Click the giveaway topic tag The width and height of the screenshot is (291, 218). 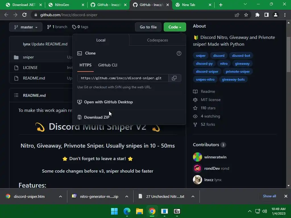(242, 64)
